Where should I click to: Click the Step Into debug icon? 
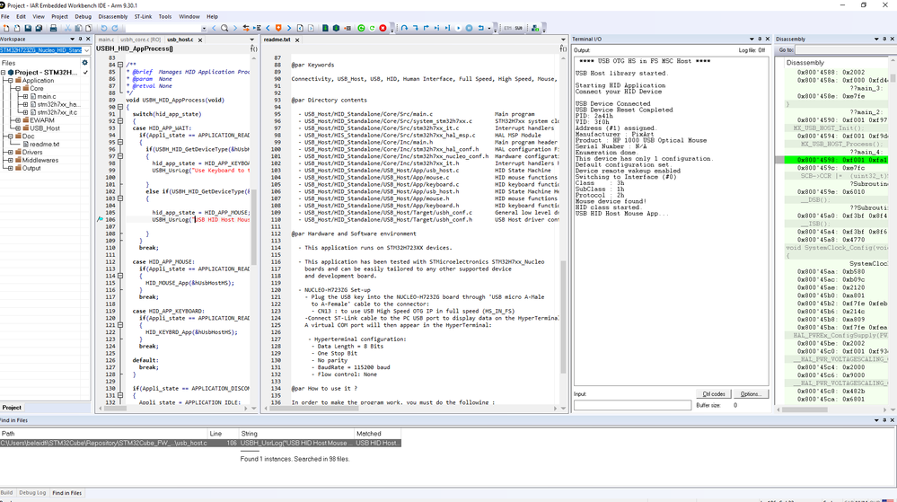tap(416, 28)
